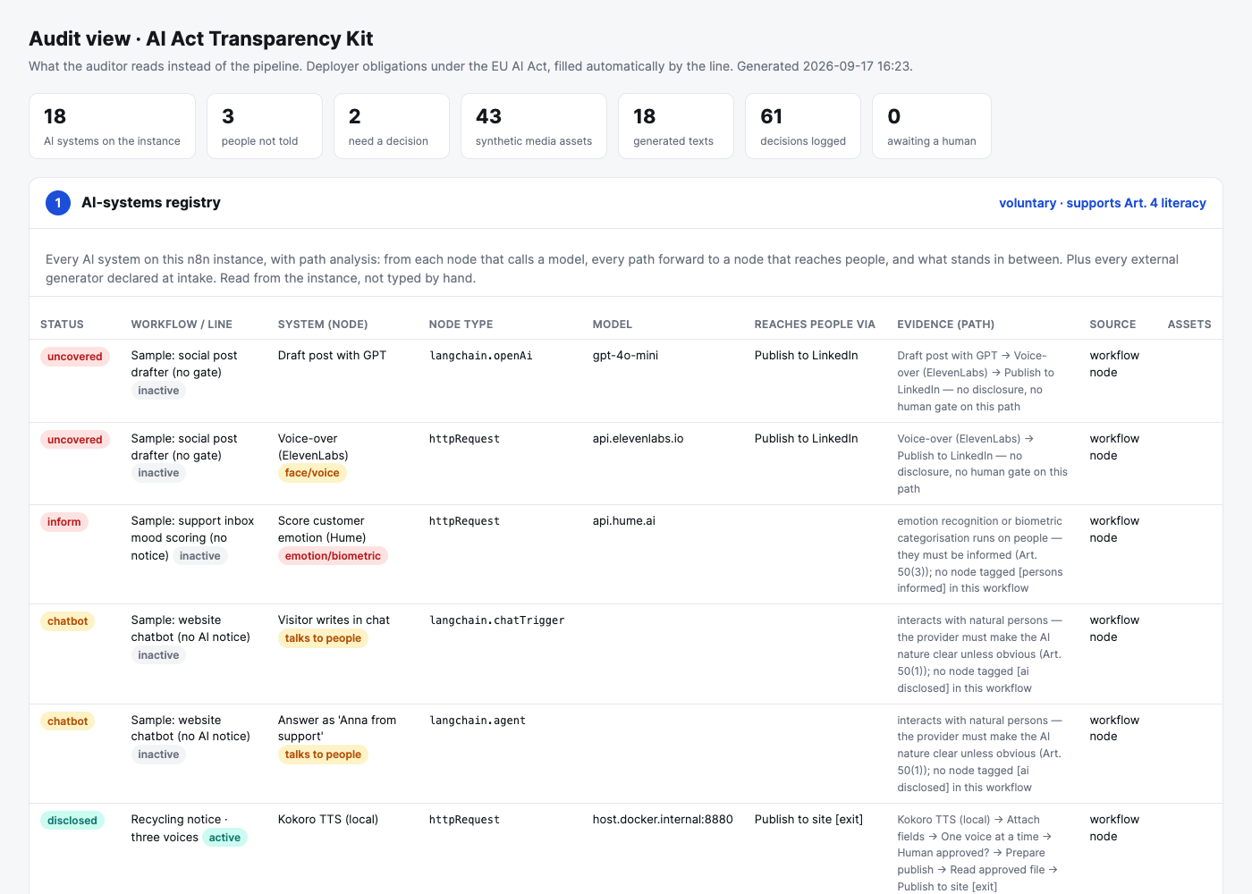Click 'uncovered' status in Draft post with GPT row

(75, 357)
